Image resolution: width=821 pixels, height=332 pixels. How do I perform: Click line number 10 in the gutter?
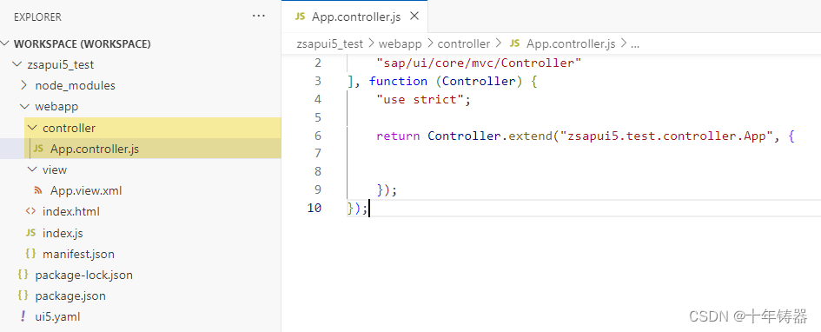click(314, 208)
